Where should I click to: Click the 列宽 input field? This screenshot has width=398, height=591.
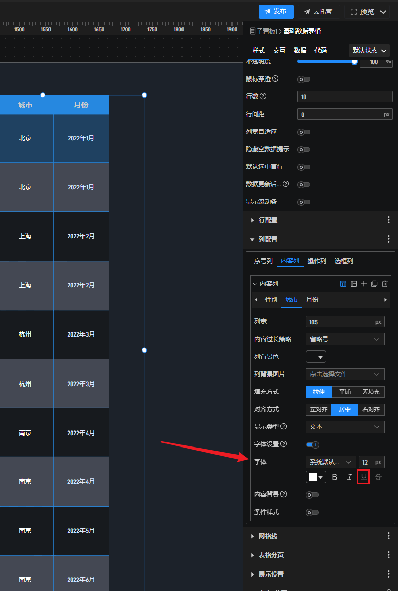(x=340, y=322)
